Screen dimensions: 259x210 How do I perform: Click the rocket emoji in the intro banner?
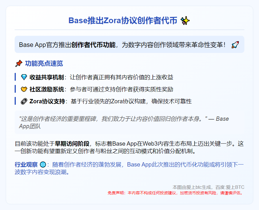point(235,45)
